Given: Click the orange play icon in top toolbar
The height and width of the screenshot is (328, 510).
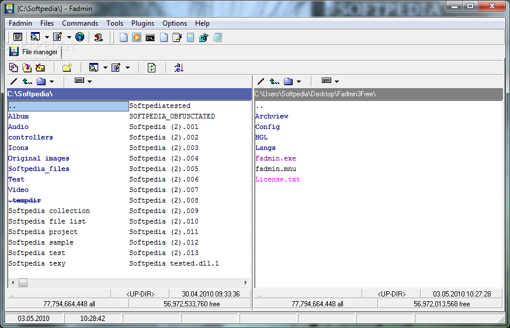Looking at the screenshot, I should tap(137, 37).
